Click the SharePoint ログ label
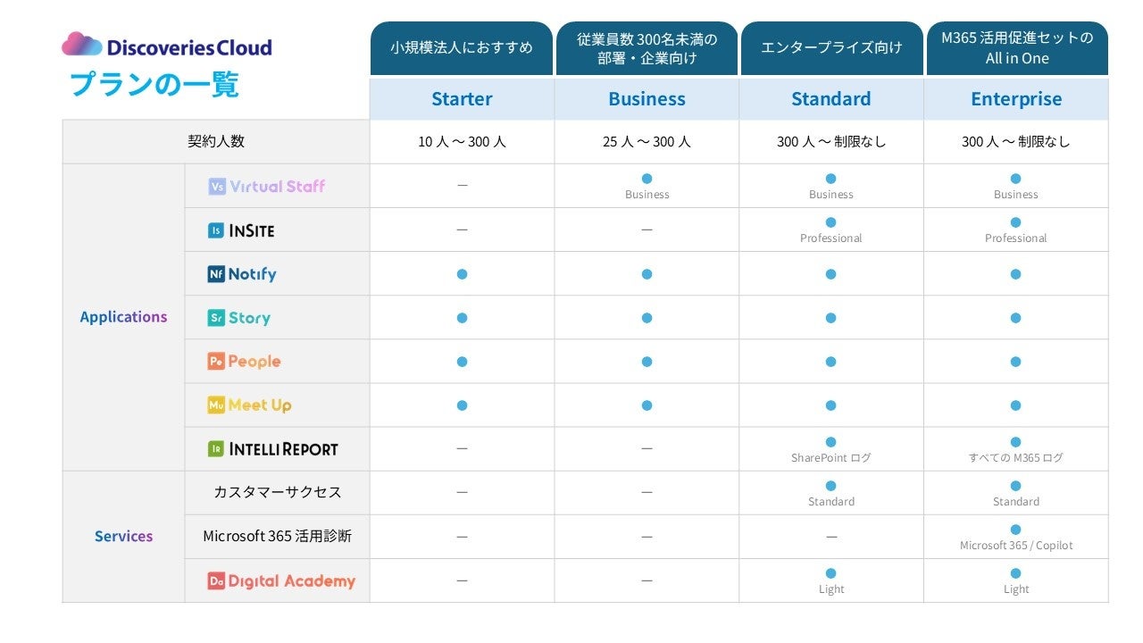1143x643 pixels. (830, 458)
